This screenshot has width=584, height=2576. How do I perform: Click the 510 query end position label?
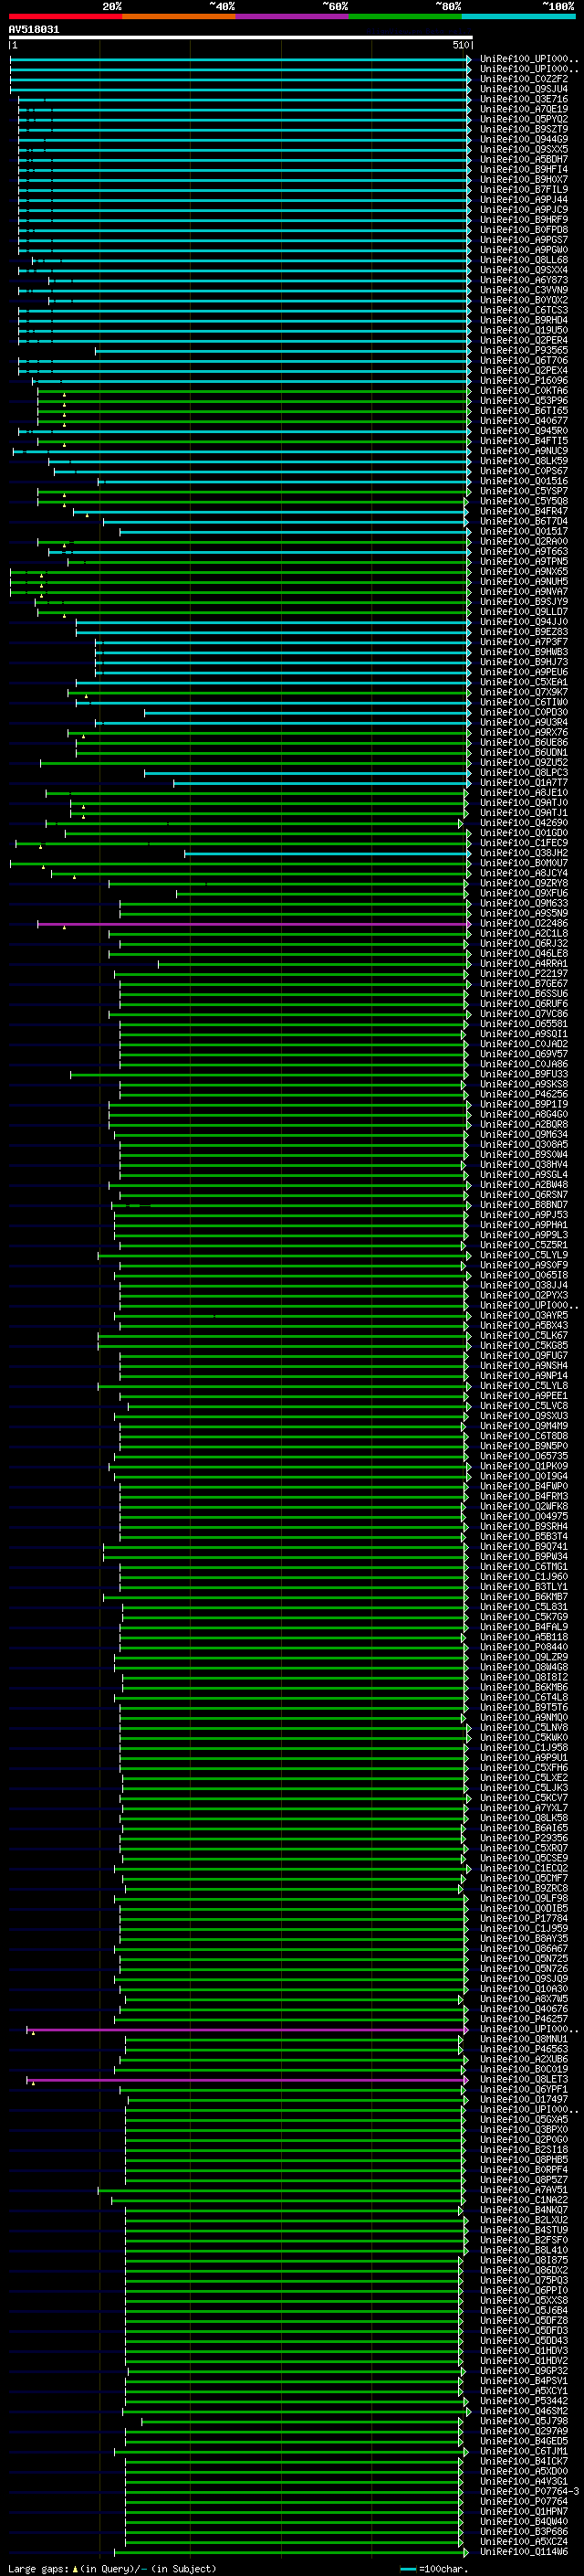(461, 46)
